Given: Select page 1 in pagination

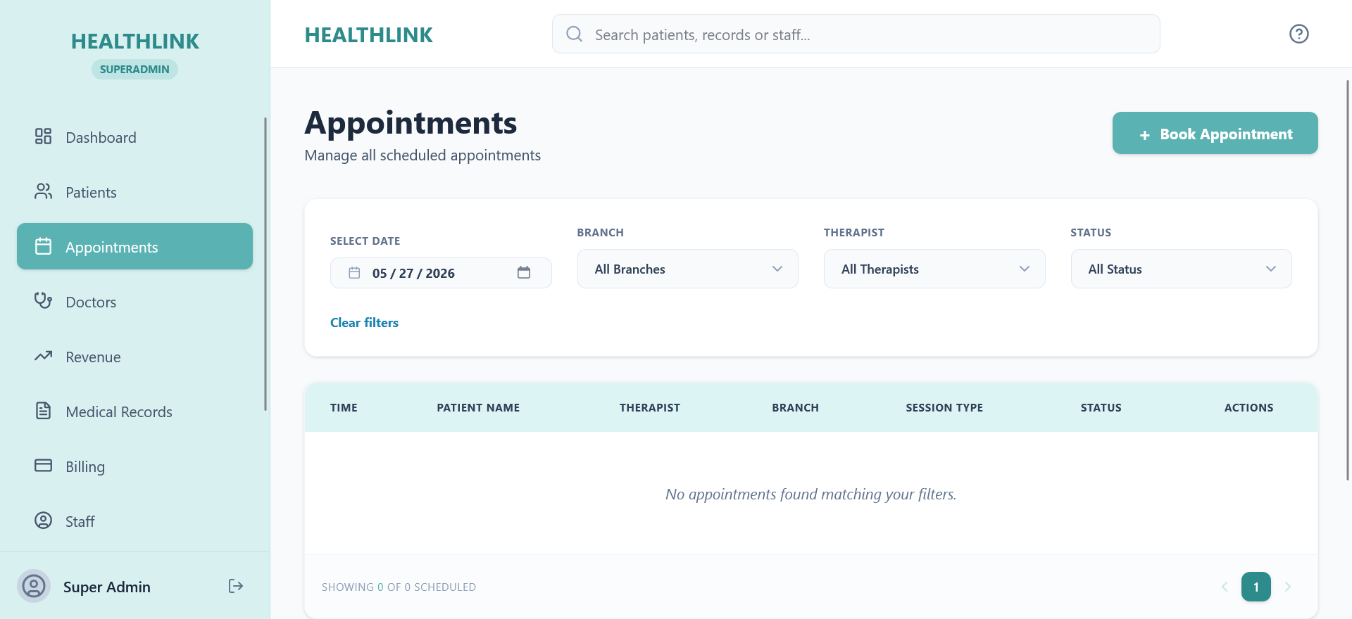Looking at the screenshot, I should coord(1256,587).
